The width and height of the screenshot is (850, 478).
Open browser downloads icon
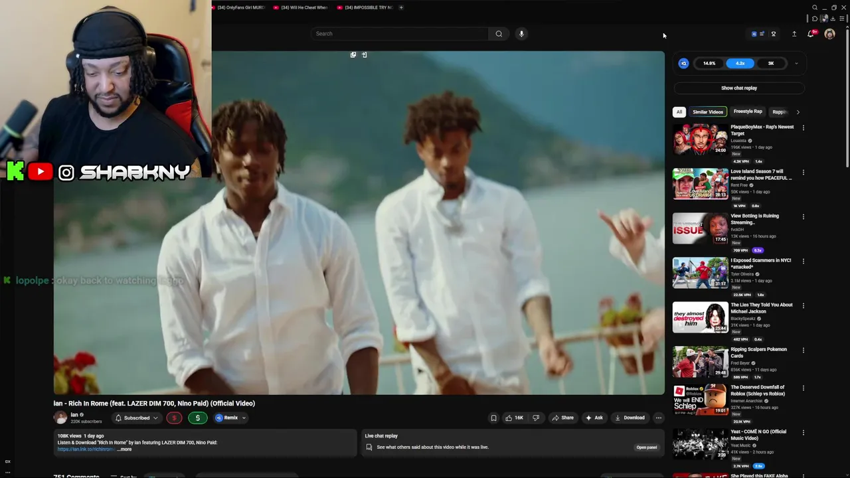point(833,19)
